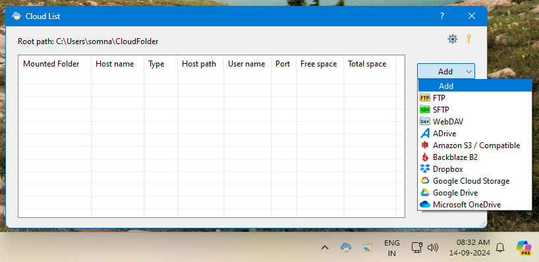Switch ENG IN input language
The image size is (539, 262).
pos(391,248)
